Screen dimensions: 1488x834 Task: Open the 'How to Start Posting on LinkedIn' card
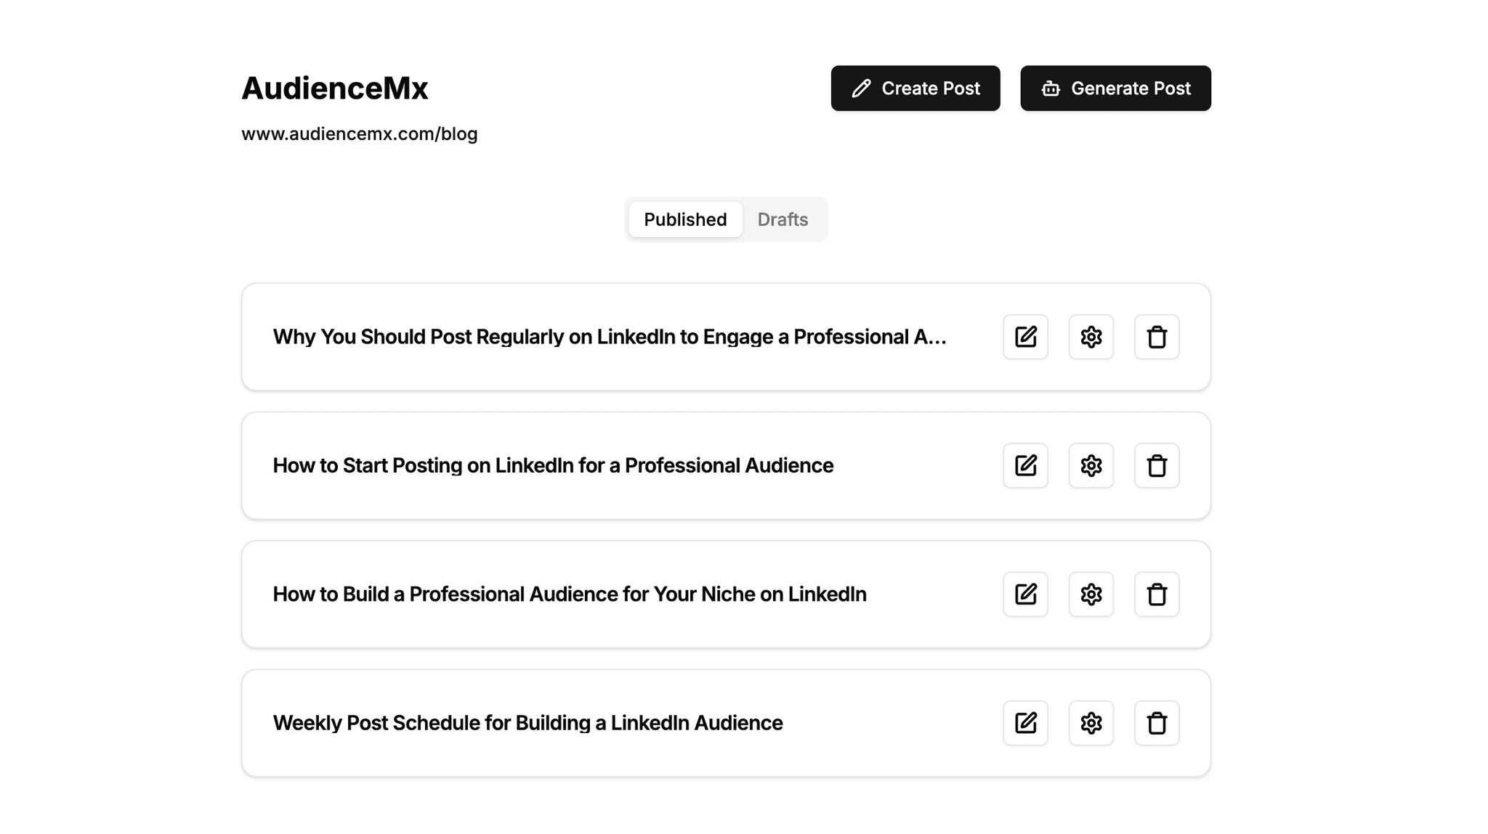click(x=553, y=465)
